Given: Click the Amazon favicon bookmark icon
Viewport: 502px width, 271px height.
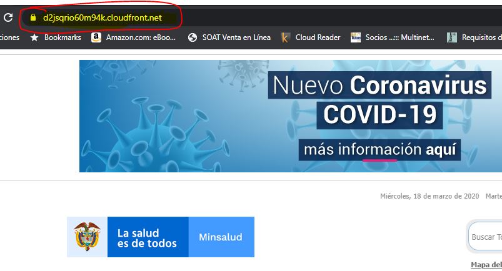Looking at the screenshot, I should (x=96, y=37).
